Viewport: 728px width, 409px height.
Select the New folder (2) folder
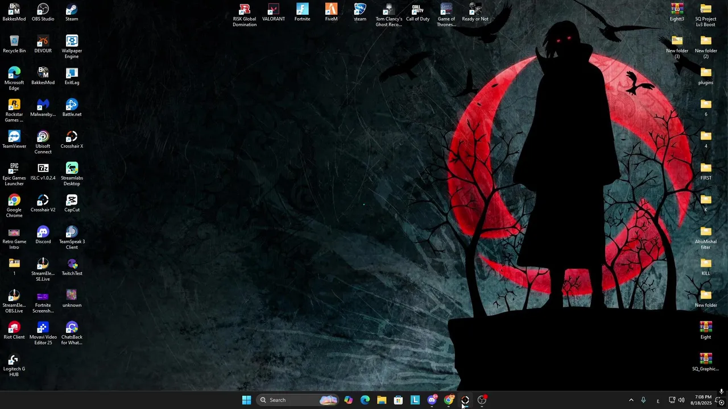(706, 47)
